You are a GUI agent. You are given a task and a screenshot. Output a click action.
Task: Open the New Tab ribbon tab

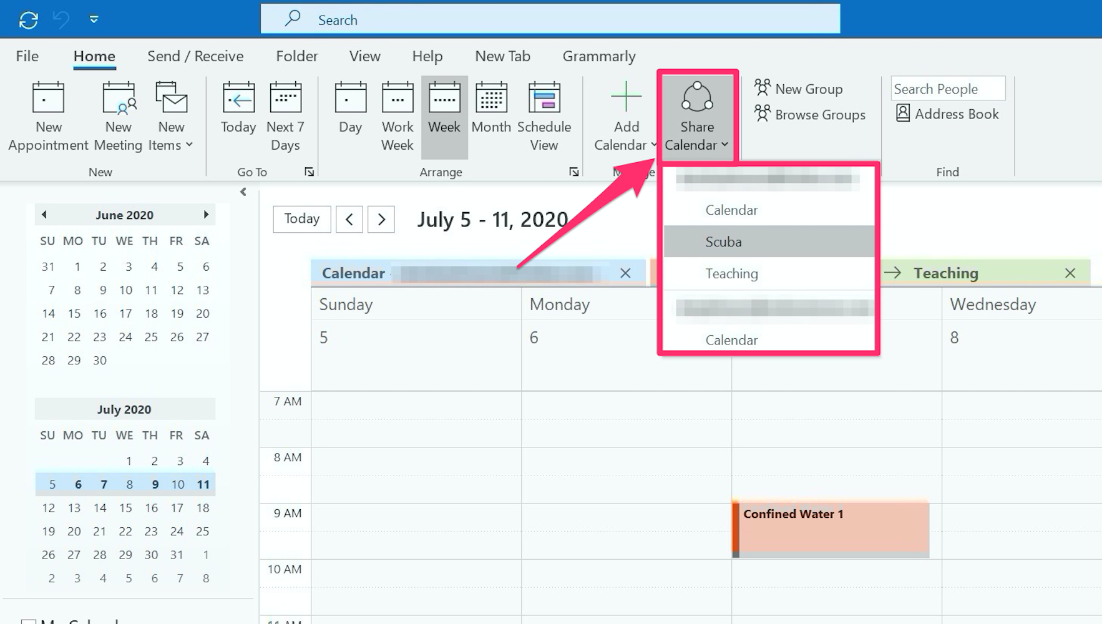click(502, 56)
